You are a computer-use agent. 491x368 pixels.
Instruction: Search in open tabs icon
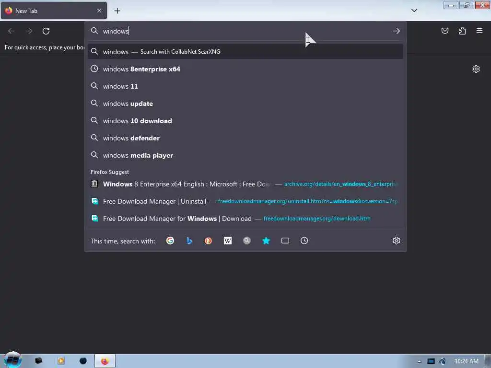[285, 241]
